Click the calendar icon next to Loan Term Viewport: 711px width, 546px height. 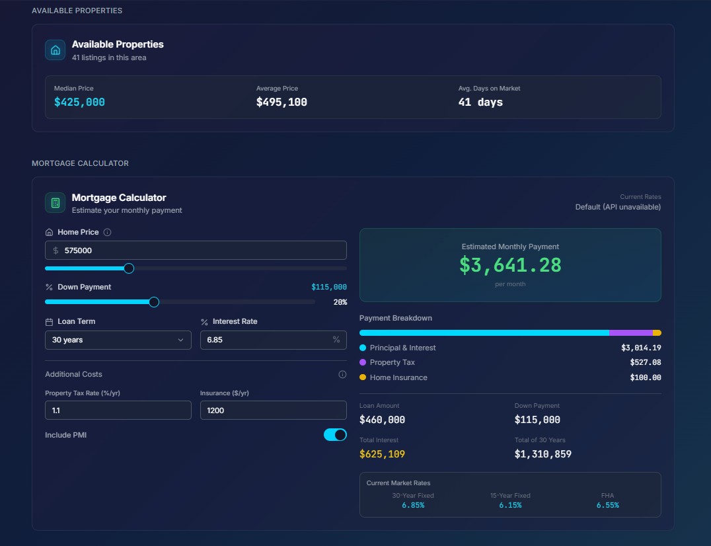click(x=49, y=321)
